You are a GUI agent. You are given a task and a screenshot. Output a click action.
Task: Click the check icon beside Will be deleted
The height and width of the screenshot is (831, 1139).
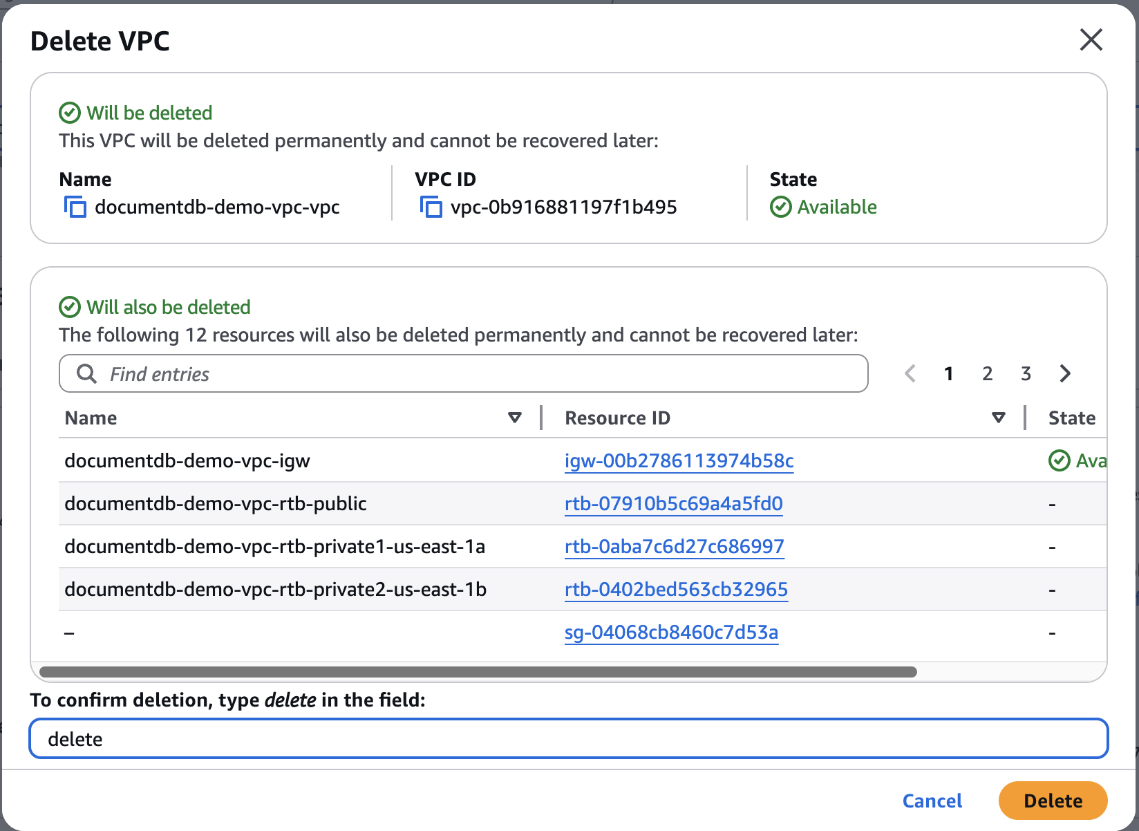coord(70,113)
